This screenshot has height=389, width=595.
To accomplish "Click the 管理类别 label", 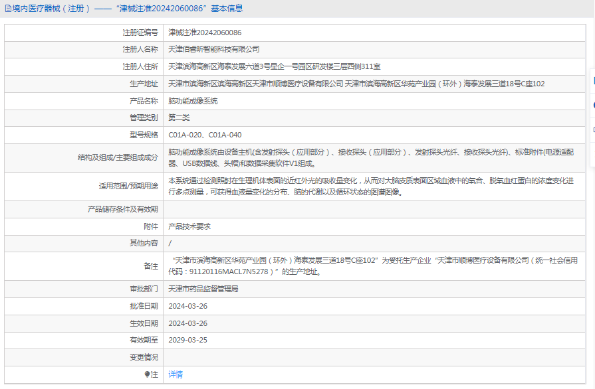I will click(144, 117).
